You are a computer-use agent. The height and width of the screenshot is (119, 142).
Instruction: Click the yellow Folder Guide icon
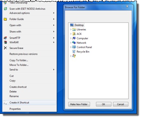5,19
